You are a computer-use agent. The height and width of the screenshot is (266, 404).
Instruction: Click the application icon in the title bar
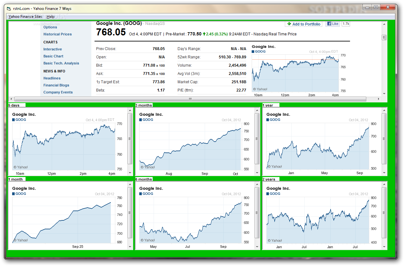pos(9,9)
